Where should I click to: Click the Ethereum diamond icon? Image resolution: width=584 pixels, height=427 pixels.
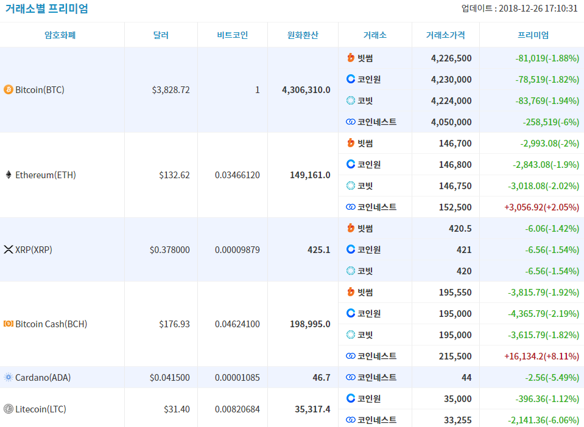click(9, 175)
